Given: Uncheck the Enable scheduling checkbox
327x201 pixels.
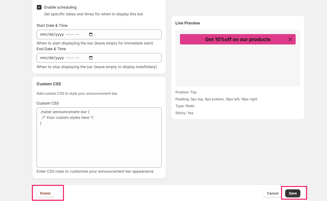Looking at the screenshot, I should click(x=39, y=7).
